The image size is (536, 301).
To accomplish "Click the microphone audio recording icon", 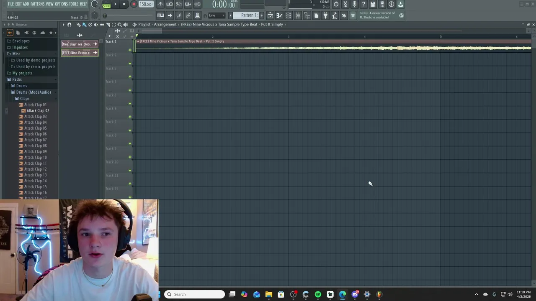I will coord(354,4).
